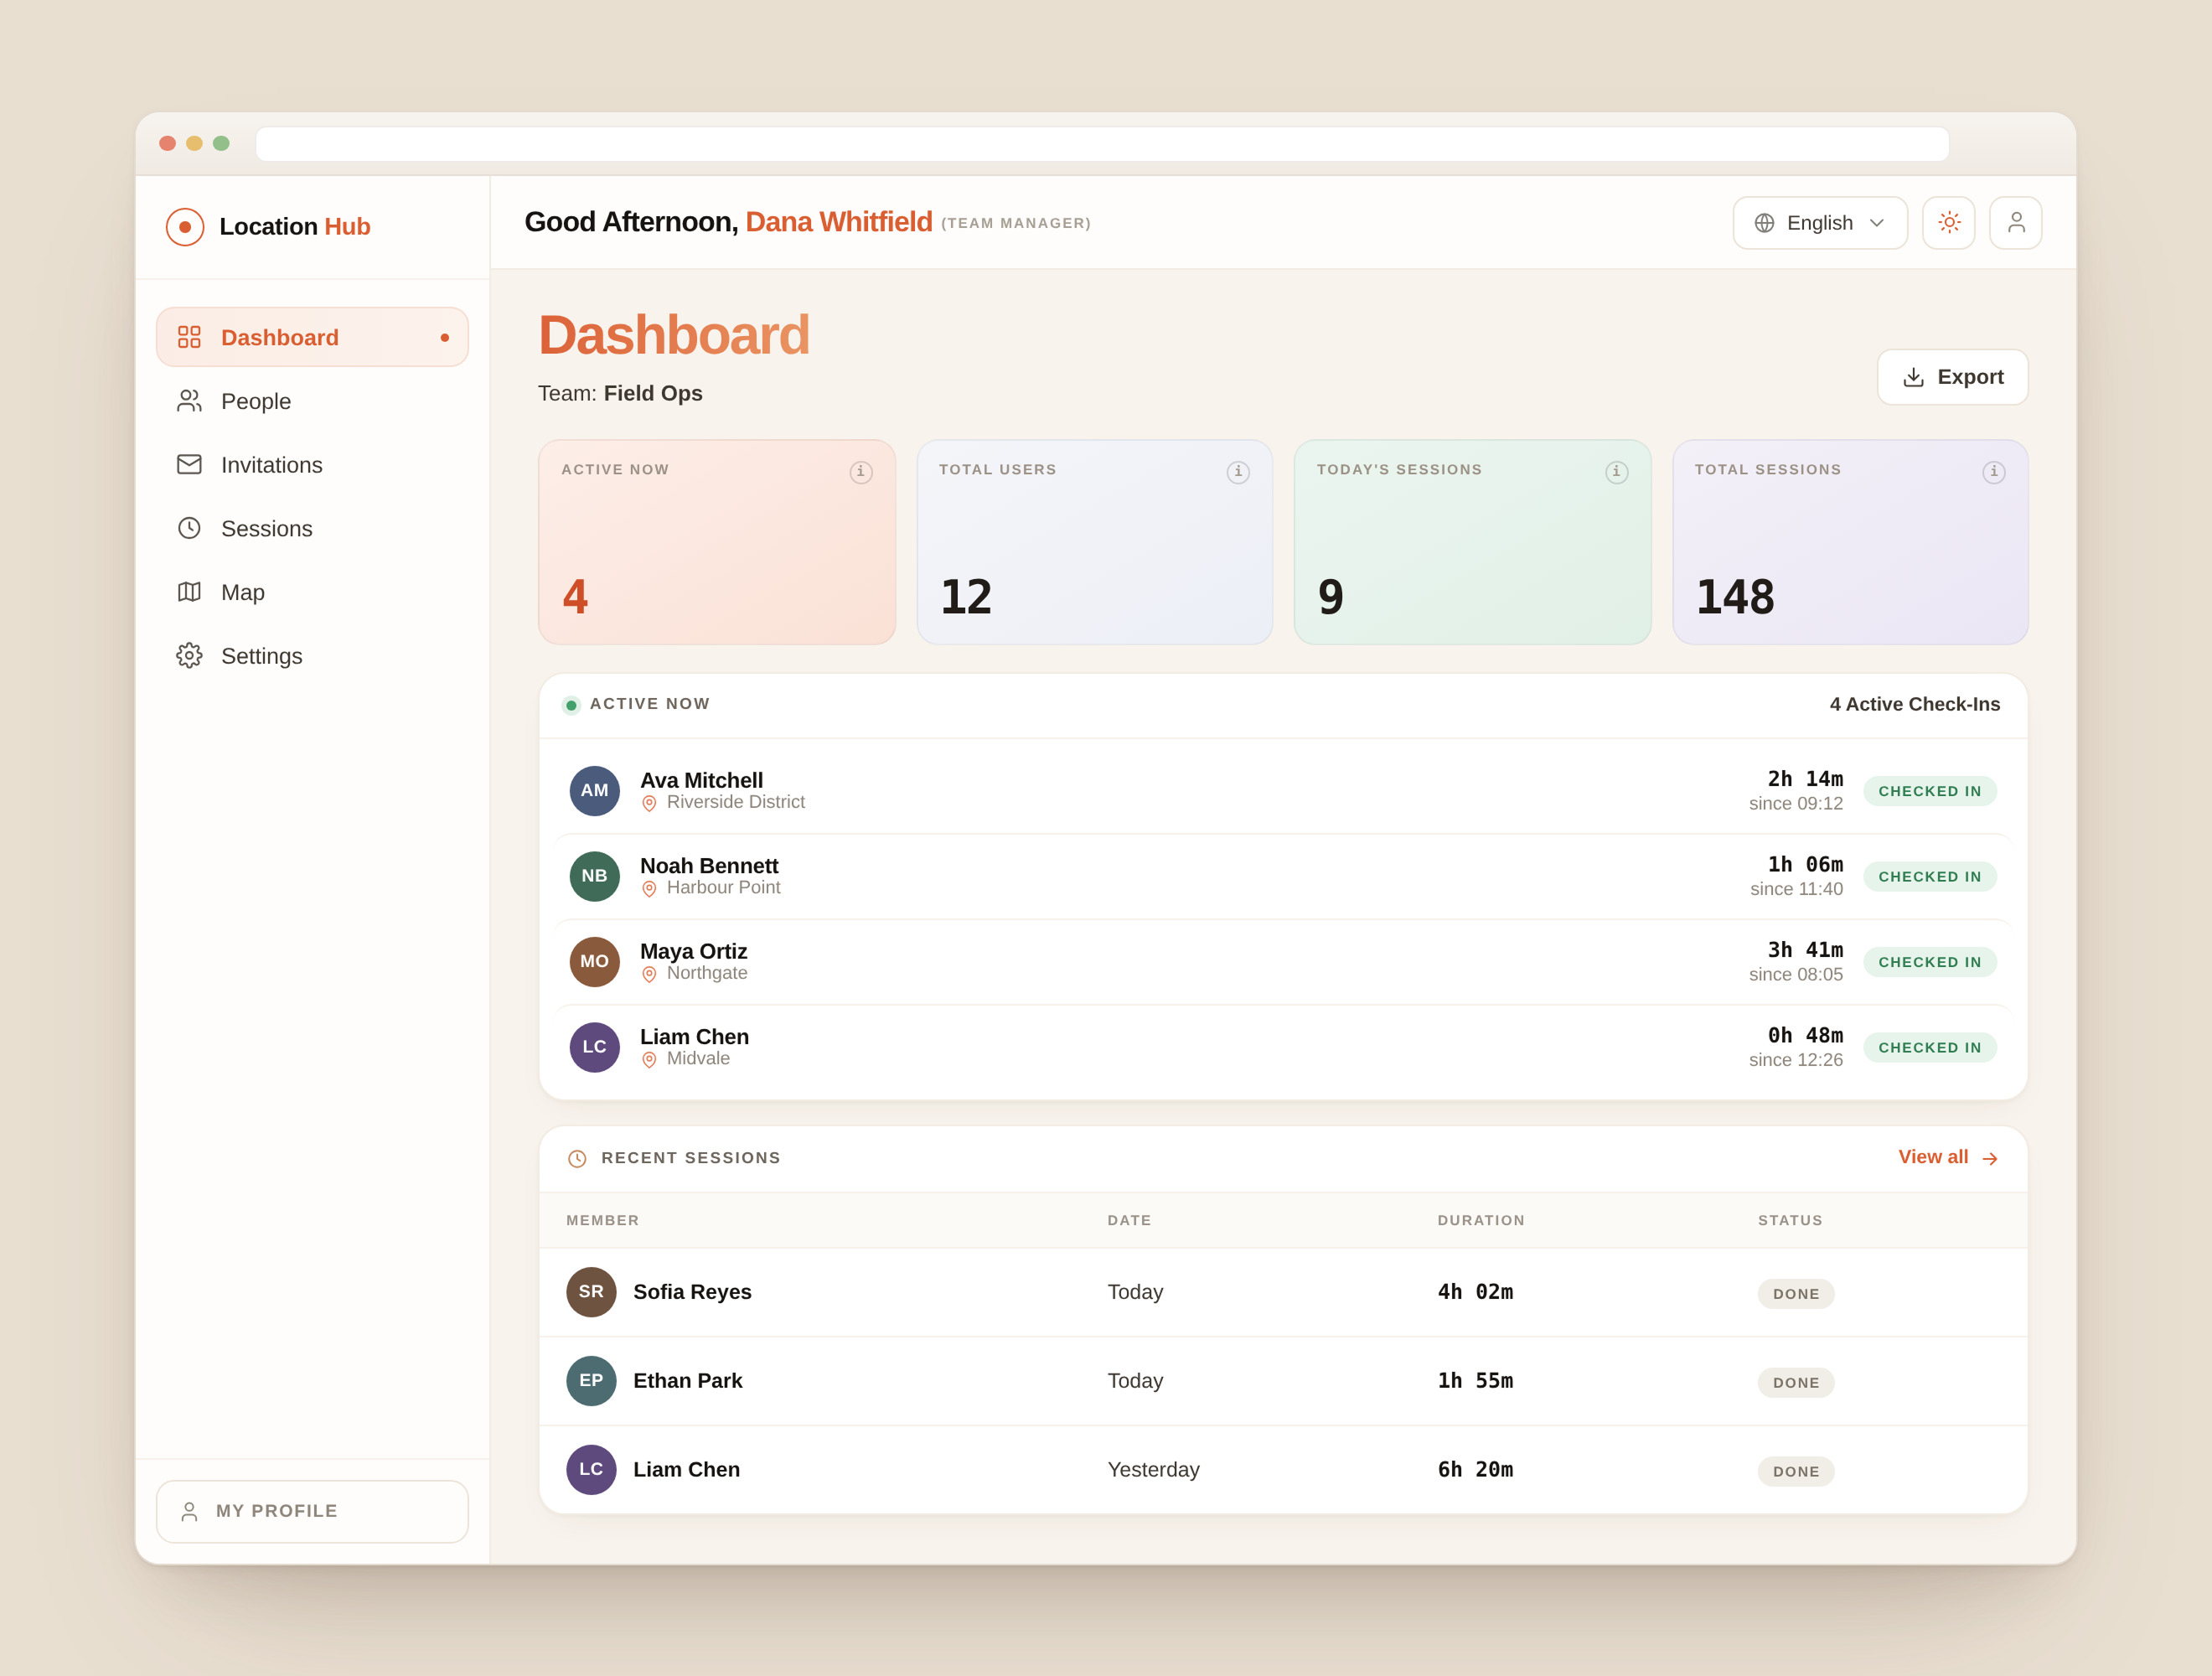Click Maya Ortiz's Checked In badge
2212x1676 pixels.
[1929, 962]
